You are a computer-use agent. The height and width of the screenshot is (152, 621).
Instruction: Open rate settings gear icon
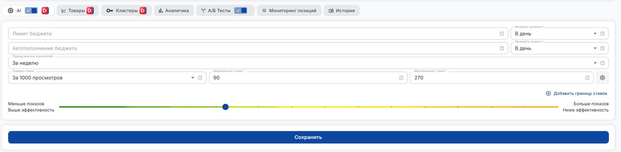tap(602, 78)
